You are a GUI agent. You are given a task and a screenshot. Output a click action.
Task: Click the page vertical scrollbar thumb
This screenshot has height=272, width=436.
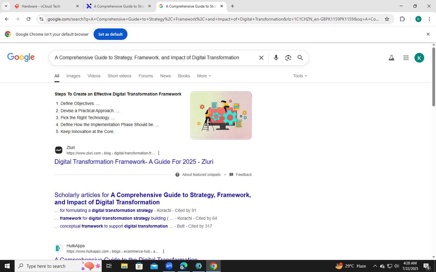point(434,77)
